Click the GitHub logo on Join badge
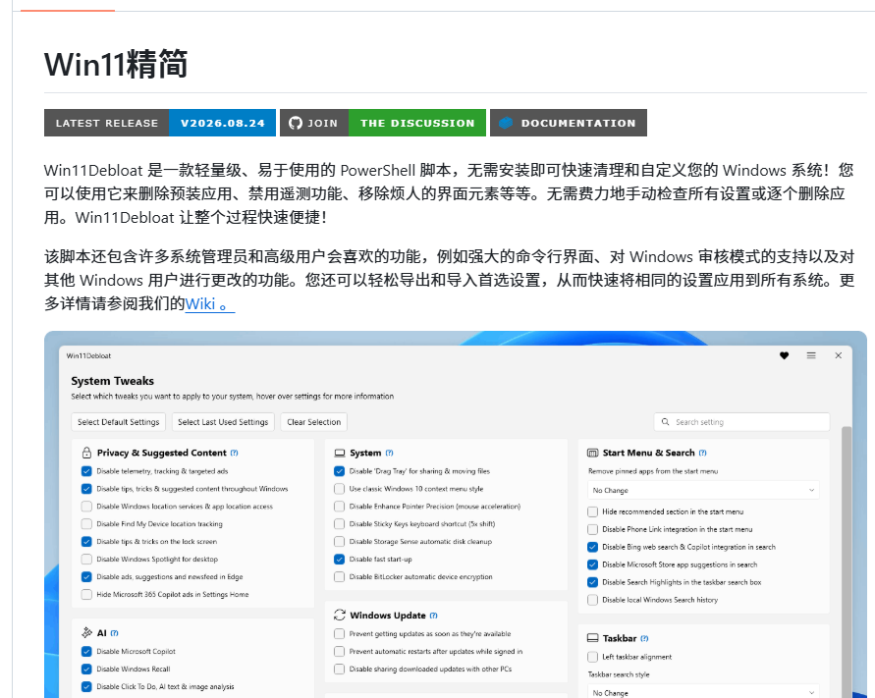The height and width of the screenshot is (698, 875). 296,123
